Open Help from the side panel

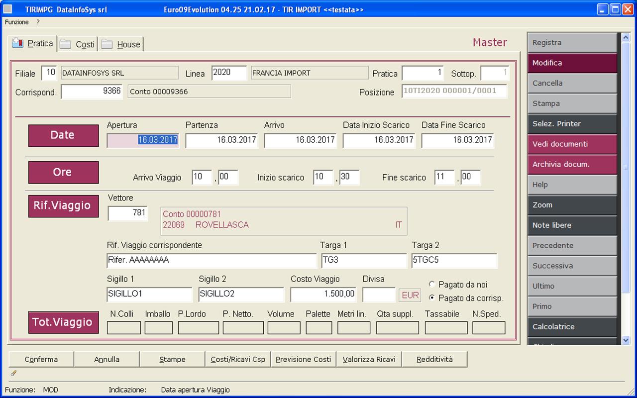point(572,185)
